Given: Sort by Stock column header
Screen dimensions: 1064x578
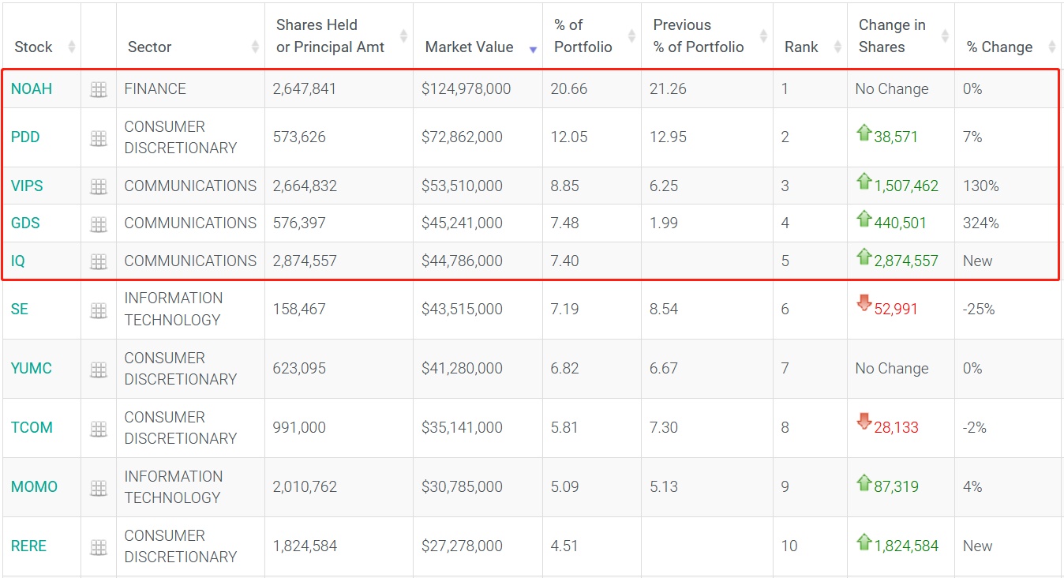Looking at the screenshot, I should [x=34, y=47].
